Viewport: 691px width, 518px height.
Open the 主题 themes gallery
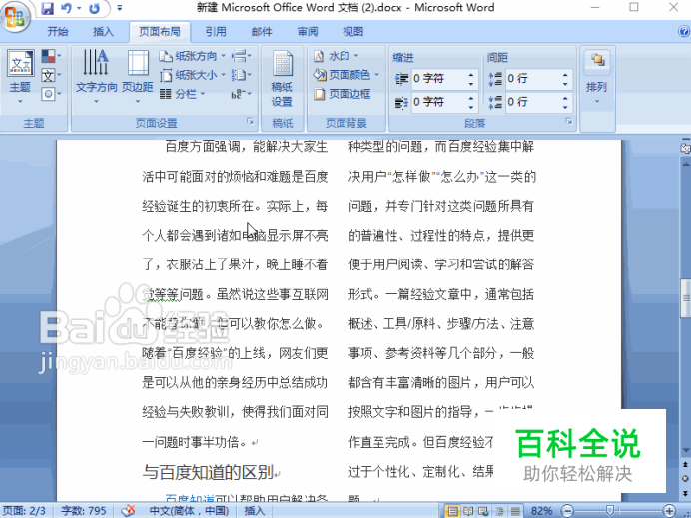(20, 77)
